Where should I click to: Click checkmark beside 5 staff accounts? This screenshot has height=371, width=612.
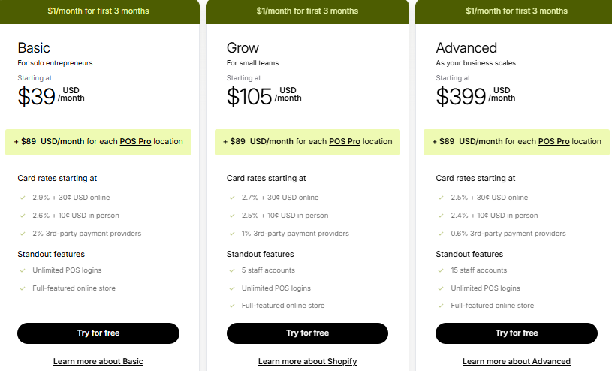coord(231,270)
